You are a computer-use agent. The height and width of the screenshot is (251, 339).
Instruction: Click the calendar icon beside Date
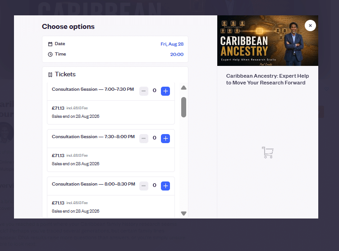50,44
